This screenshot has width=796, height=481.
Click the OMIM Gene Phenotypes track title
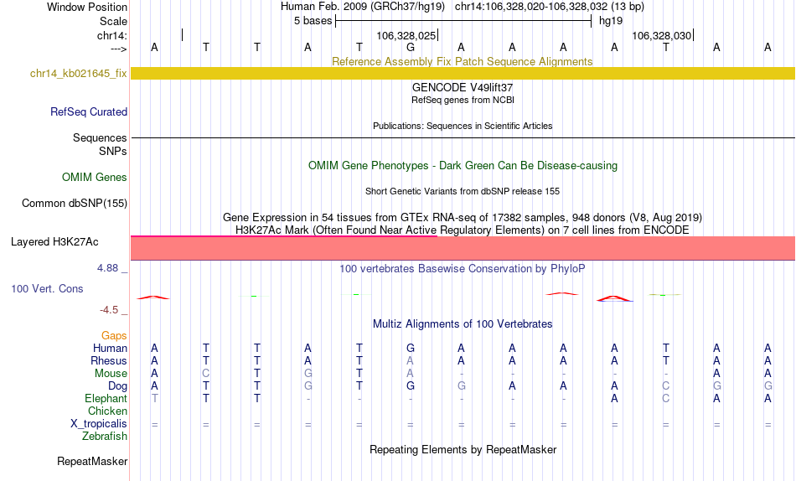coord(463,166)
